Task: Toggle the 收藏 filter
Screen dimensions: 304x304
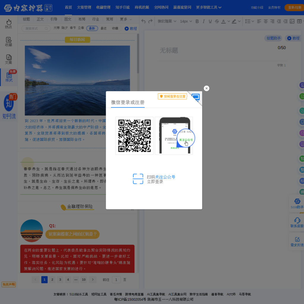Action: (x=115, y=28)
